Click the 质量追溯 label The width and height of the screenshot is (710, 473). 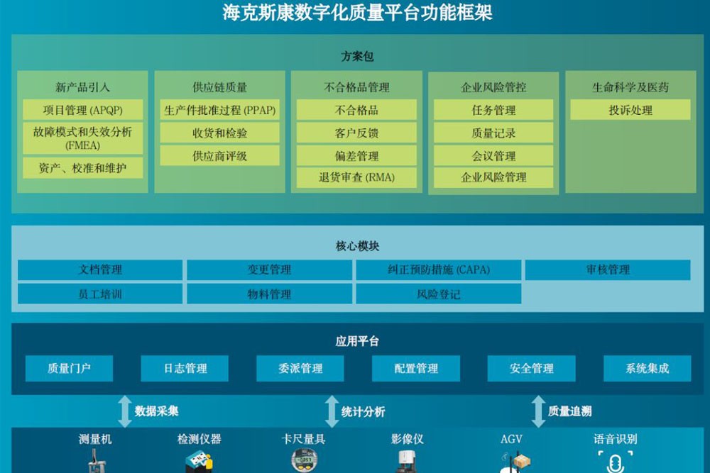[569, 411]
